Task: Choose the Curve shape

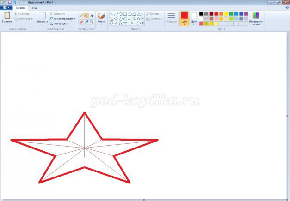Action: tap(116, 14)
